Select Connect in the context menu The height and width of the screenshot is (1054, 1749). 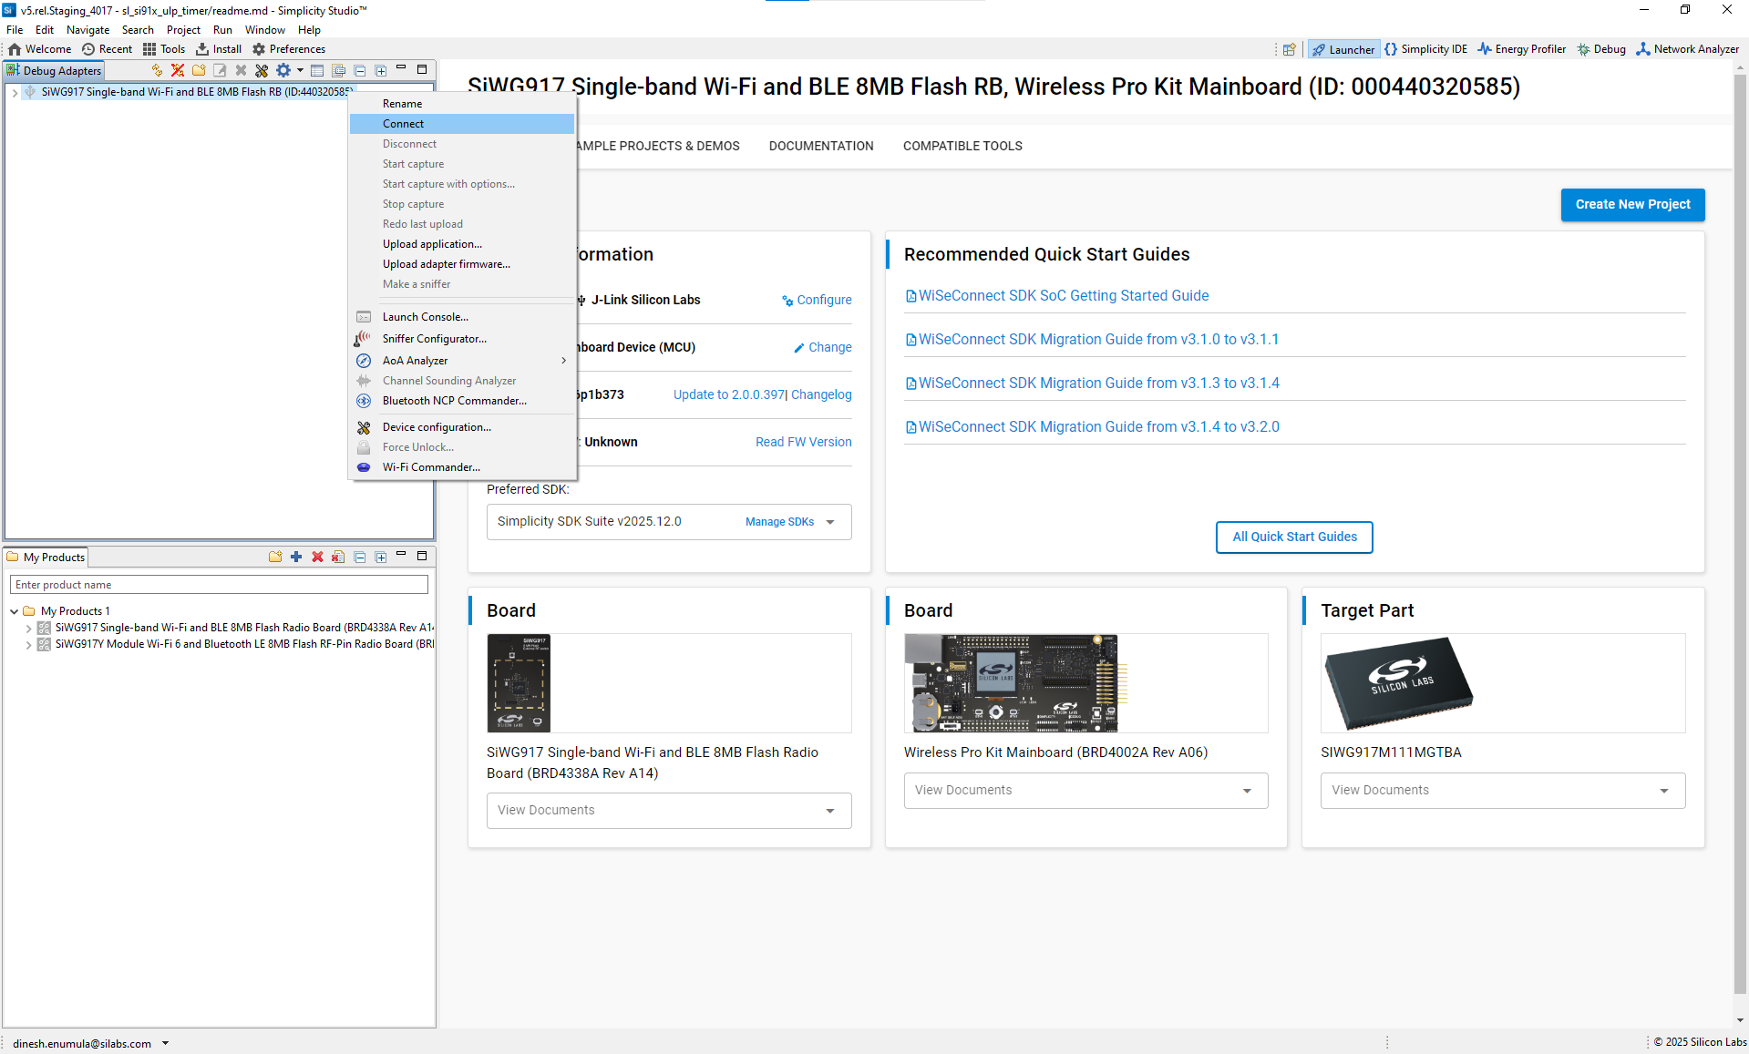coord(403,124)
